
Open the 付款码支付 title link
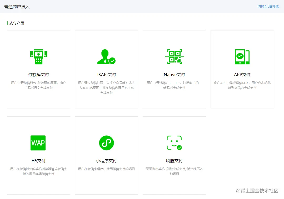click(x=38, y=75)
